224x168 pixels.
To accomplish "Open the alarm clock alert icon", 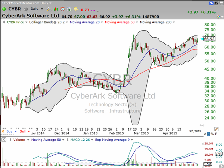I will 62,9.
